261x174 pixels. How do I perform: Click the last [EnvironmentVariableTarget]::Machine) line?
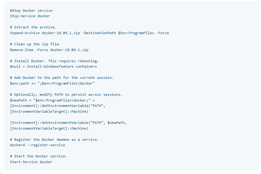tap(49, 128)
